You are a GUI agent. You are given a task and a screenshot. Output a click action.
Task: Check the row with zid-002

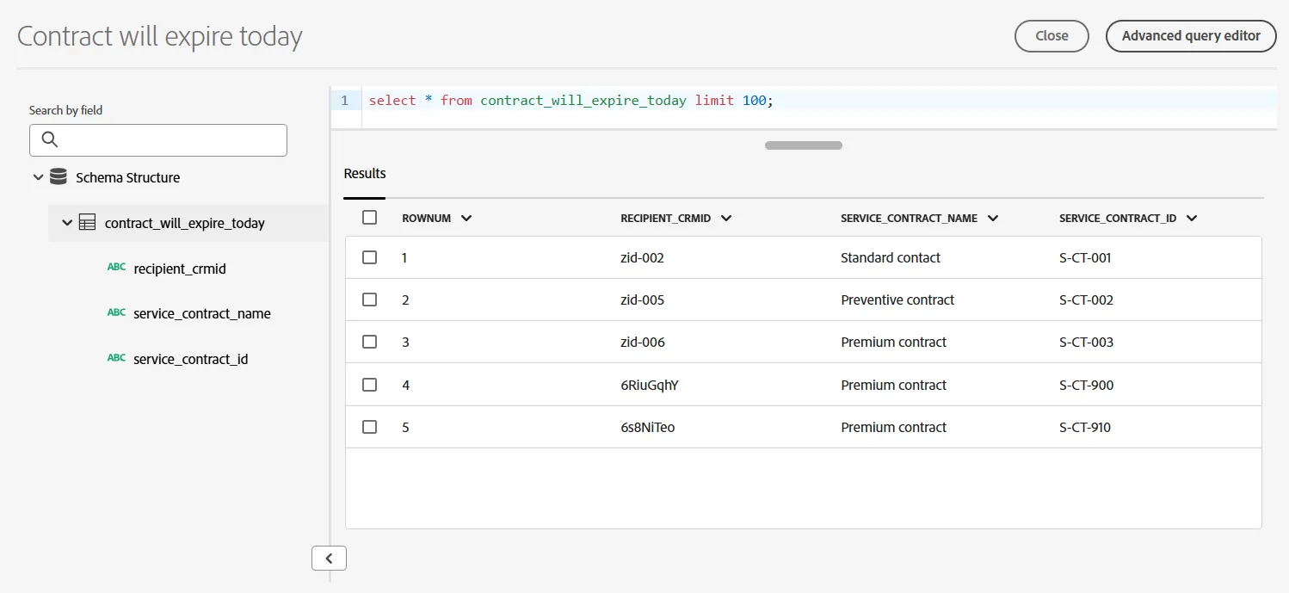point(370,257)
